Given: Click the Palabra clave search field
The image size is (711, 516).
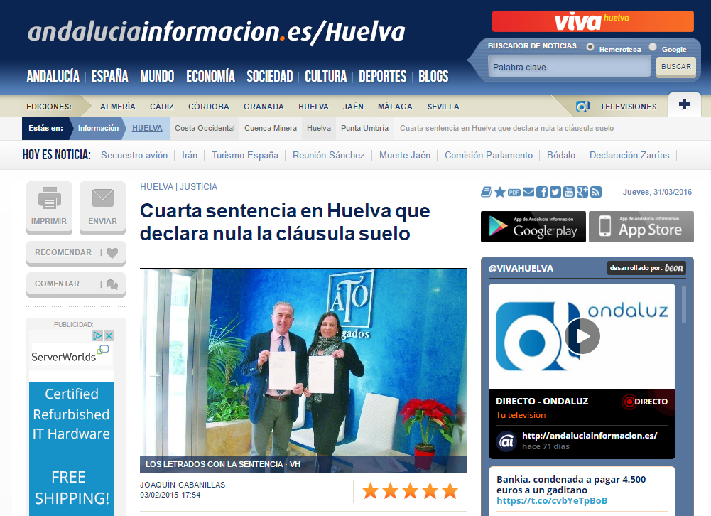Looking at the screenshot, I should pyautogui.click(x=569, y=68).
